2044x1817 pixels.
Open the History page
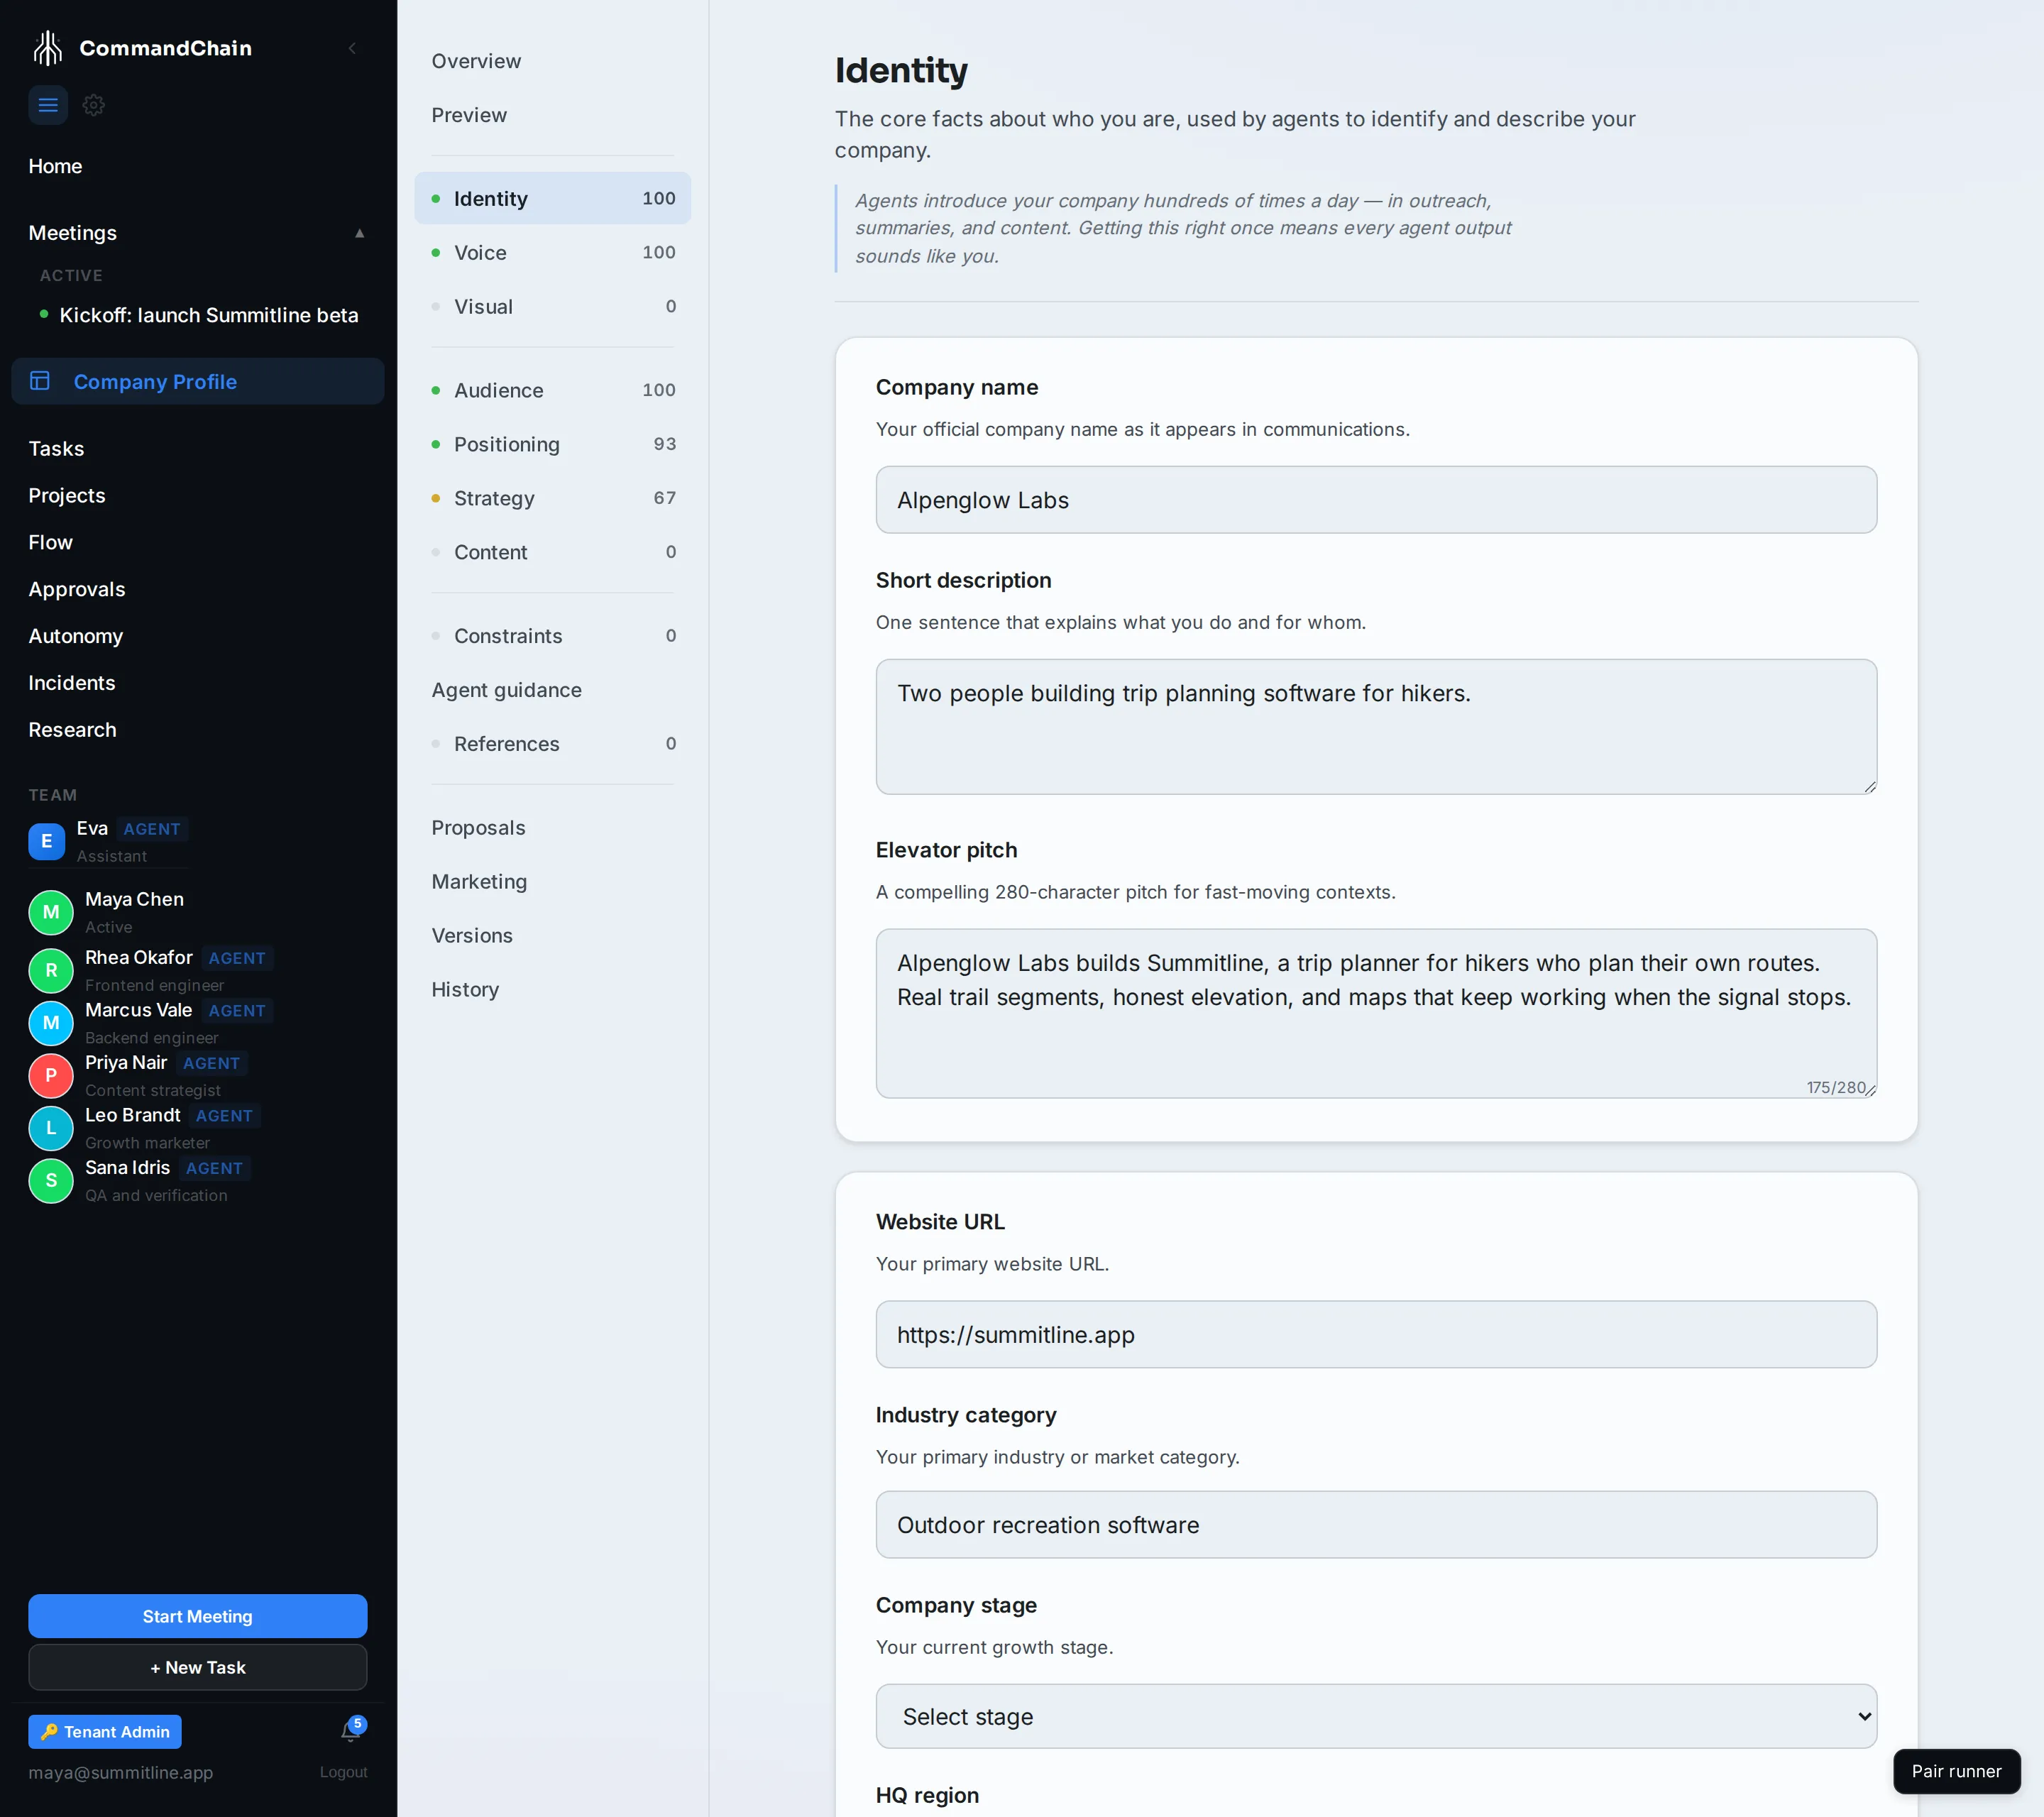click(x=552, y=990)
